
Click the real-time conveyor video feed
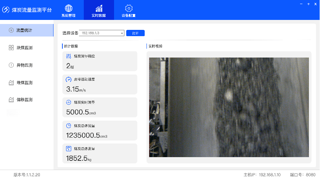coord(229,107)
